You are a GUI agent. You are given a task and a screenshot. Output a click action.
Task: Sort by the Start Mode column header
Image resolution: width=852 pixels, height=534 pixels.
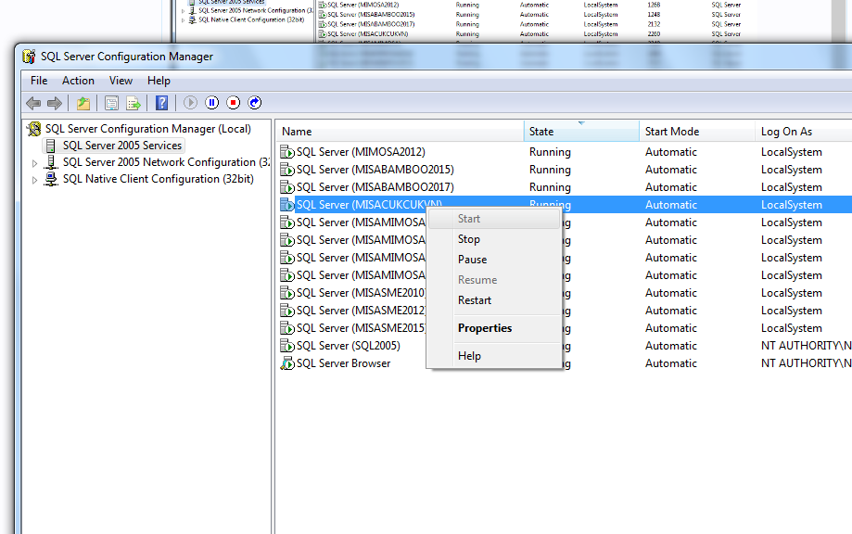pyautogui.click(x=696, y=132)
